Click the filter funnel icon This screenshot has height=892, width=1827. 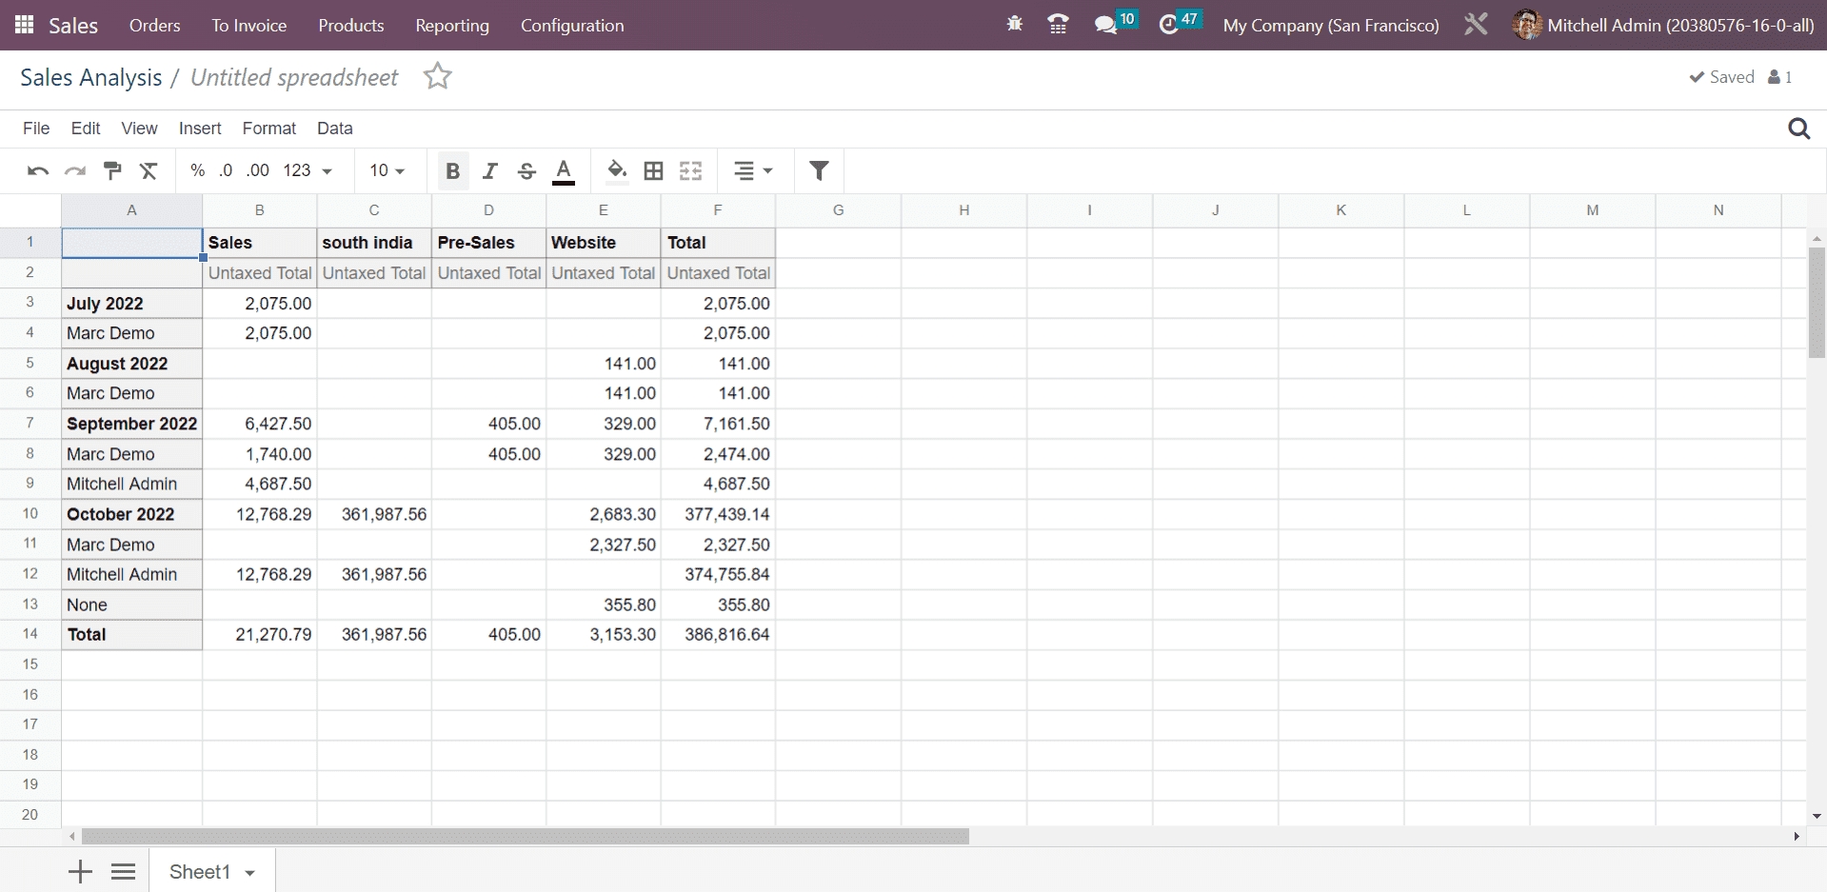(x=819, y=171)
